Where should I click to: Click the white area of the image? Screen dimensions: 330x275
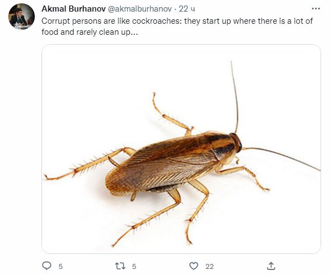(x=95, y=84)
